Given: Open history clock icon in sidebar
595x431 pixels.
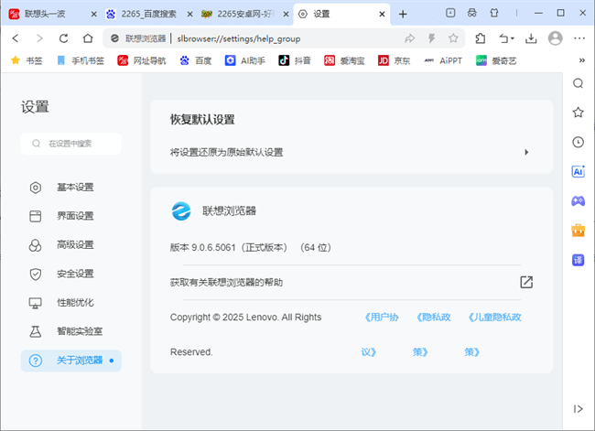Looking at the screenshot, I should click(578, 142).
